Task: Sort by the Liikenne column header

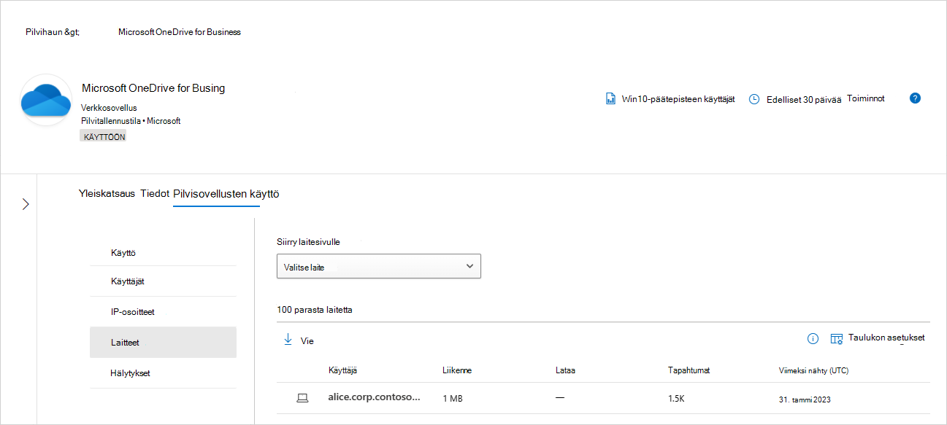Action: 457,370
